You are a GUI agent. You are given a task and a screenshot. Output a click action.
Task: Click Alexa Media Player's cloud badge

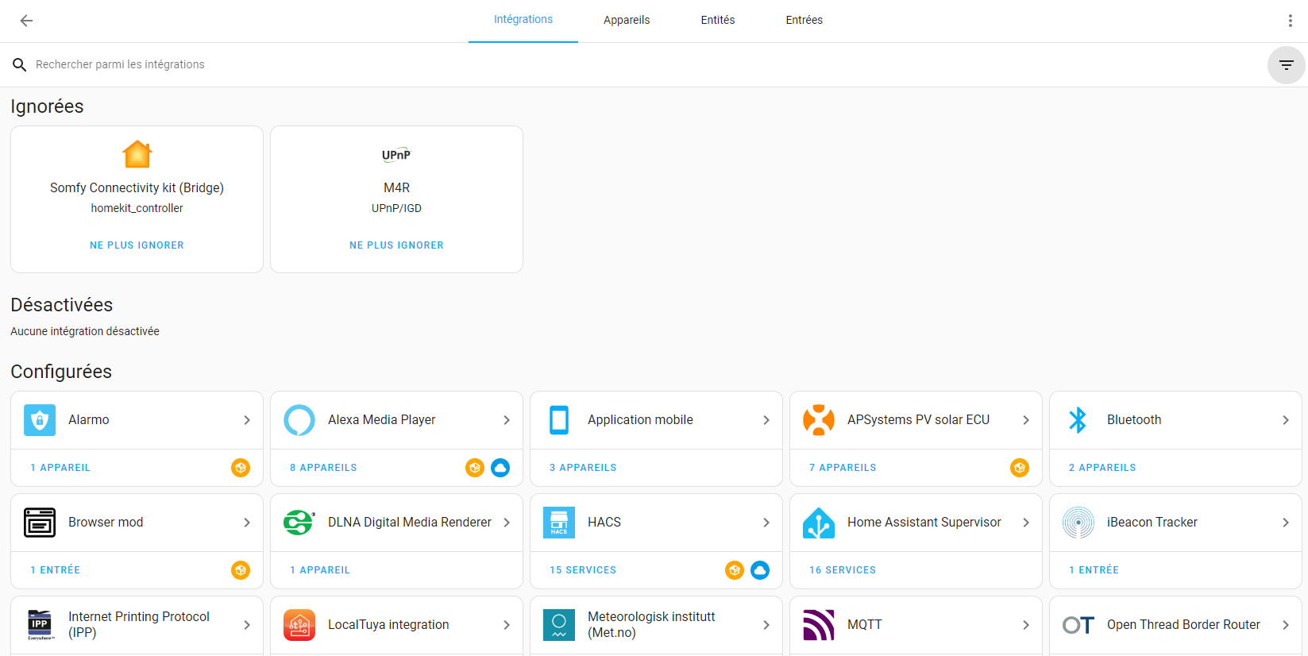pos(500,468)
